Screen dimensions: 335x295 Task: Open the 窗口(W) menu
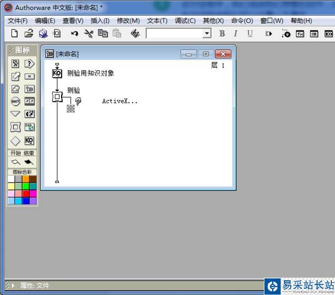272,21
